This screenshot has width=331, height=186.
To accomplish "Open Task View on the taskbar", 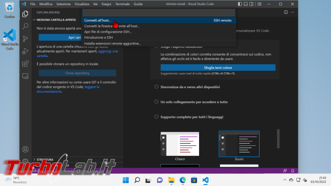I will click(x=148, y=180).
